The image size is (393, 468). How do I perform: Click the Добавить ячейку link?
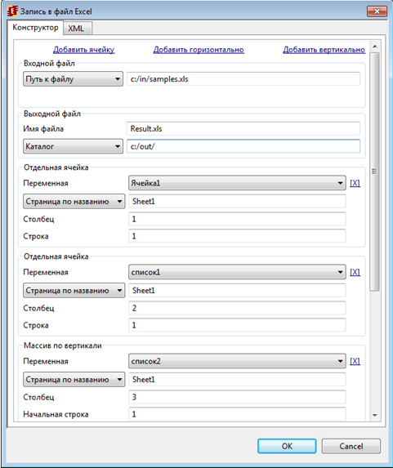point(83,50)
